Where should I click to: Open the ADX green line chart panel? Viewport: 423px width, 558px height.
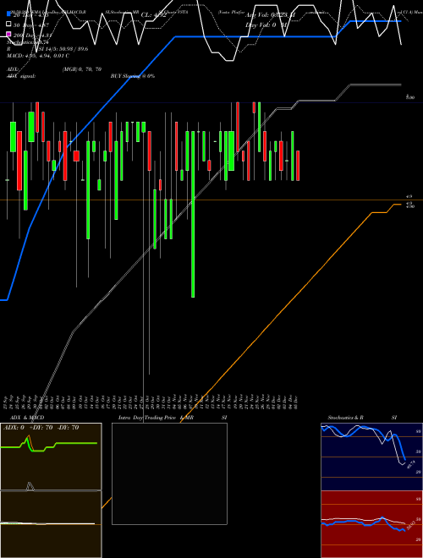pos(51,457)
